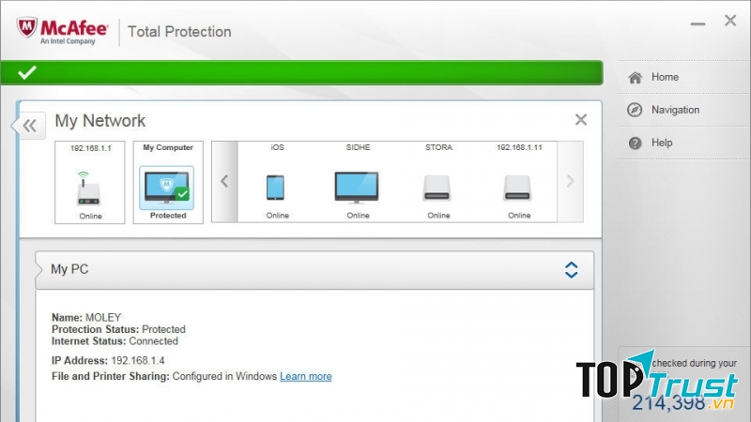Click the Online label under STORA

438,216
